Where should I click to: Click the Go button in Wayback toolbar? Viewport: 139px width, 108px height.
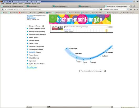coord(110,27)
